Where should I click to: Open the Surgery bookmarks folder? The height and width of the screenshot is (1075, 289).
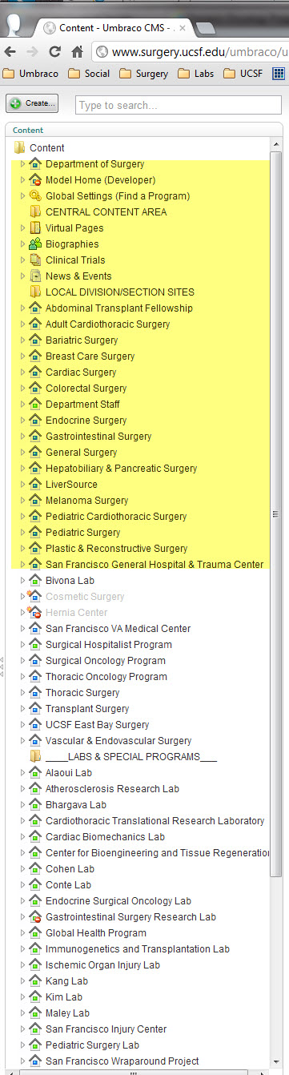pos(143,74)
